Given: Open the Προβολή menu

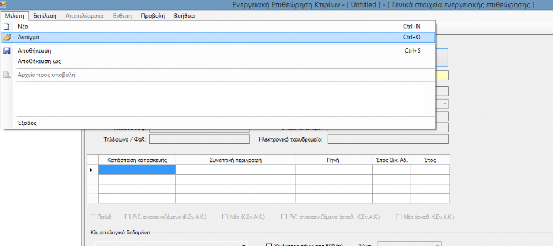Looking at the screenshot, I should click(153, 16).
